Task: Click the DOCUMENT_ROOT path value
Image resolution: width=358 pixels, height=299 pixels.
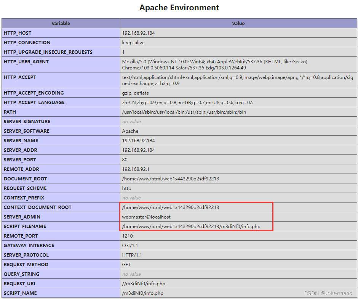Action: 171,179
